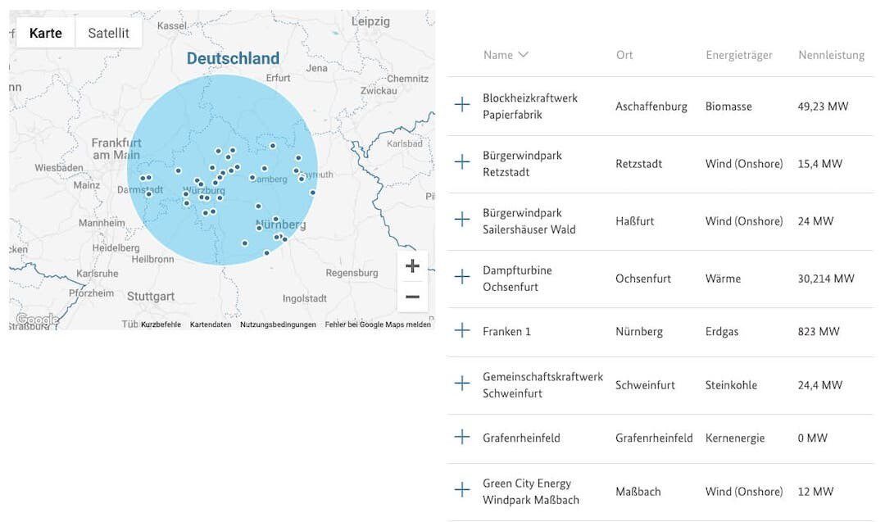The image size is (885, 522).
Task: Click the Google logo on map
Action: tap(36, 320)
